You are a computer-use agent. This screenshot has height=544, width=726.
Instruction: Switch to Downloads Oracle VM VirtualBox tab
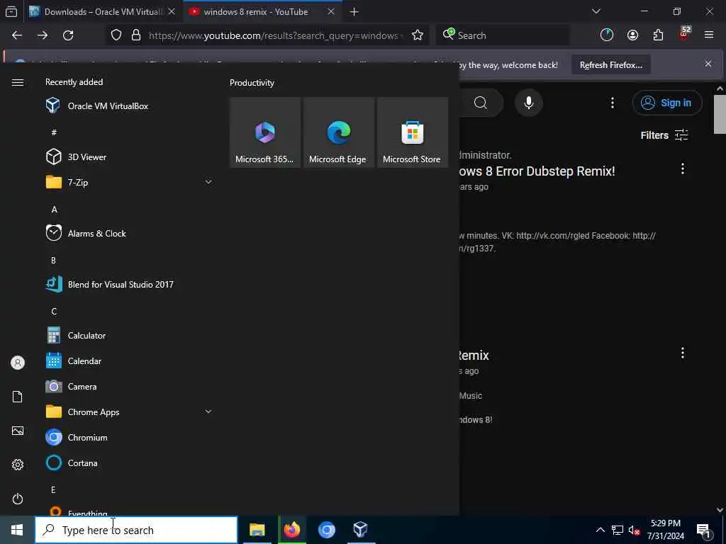point(102,11)
